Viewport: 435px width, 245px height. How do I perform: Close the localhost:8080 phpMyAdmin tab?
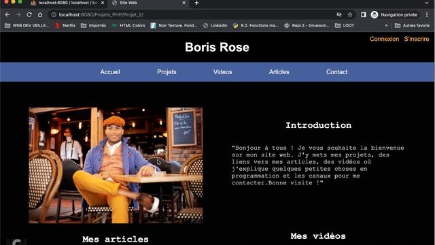point(103,3)
